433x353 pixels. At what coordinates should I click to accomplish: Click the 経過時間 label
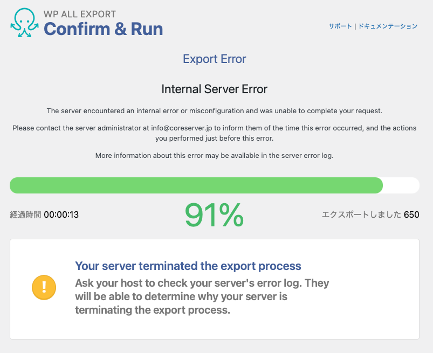[x=25, y=214]
